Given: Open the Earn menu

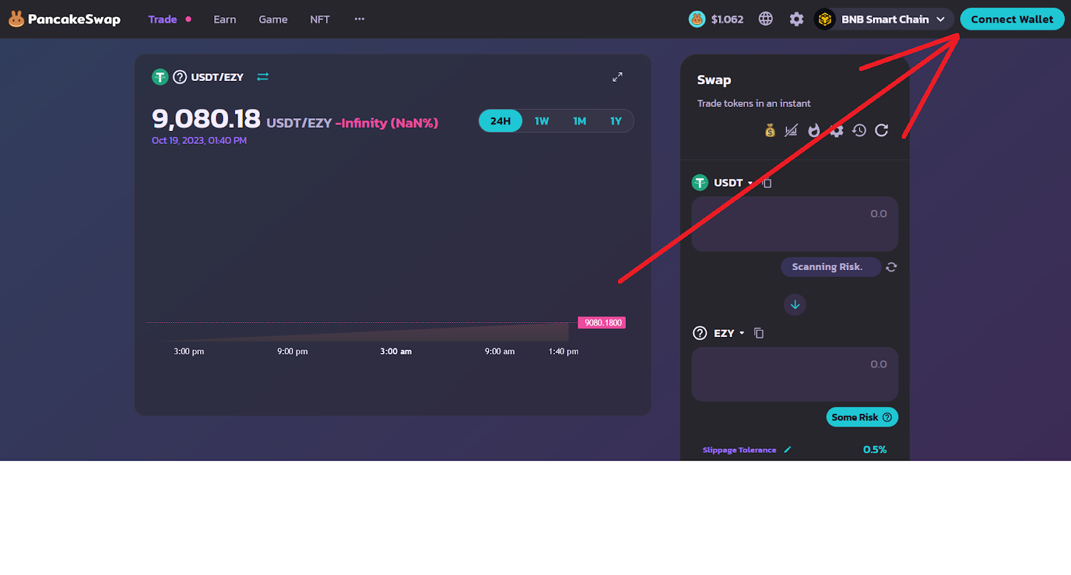Looking at the screenshot, I should [x=224, y=19].
